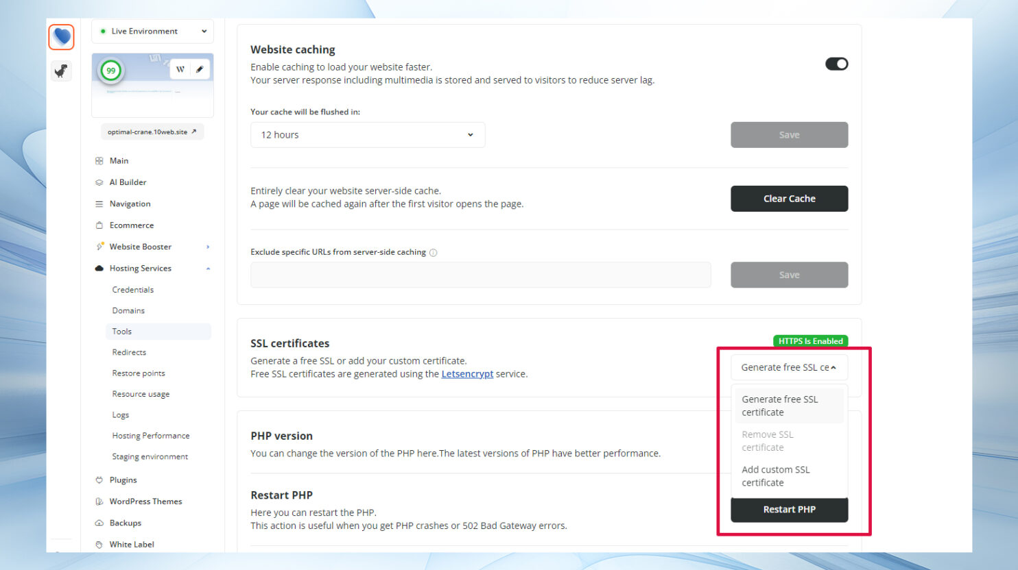Open Domains under Hosting Services
This screenshot has width=1018, height=570.
tap(128, 310)
